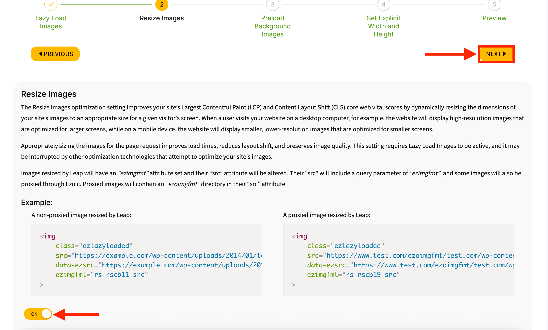Click the ezimgfmt="rs rscb19 src" code line
The height and width of the screenshot is (330, 548).
point(353,275)
